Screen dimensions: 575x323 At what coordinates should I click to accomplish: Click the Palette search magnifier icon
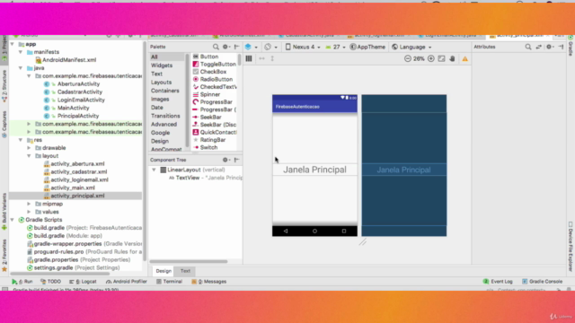216,47
